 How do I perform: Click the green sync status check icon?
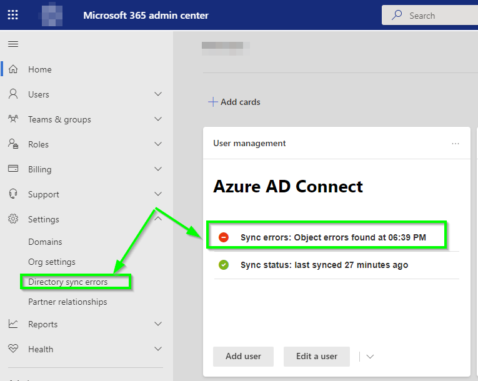click(x=224, y=265)
